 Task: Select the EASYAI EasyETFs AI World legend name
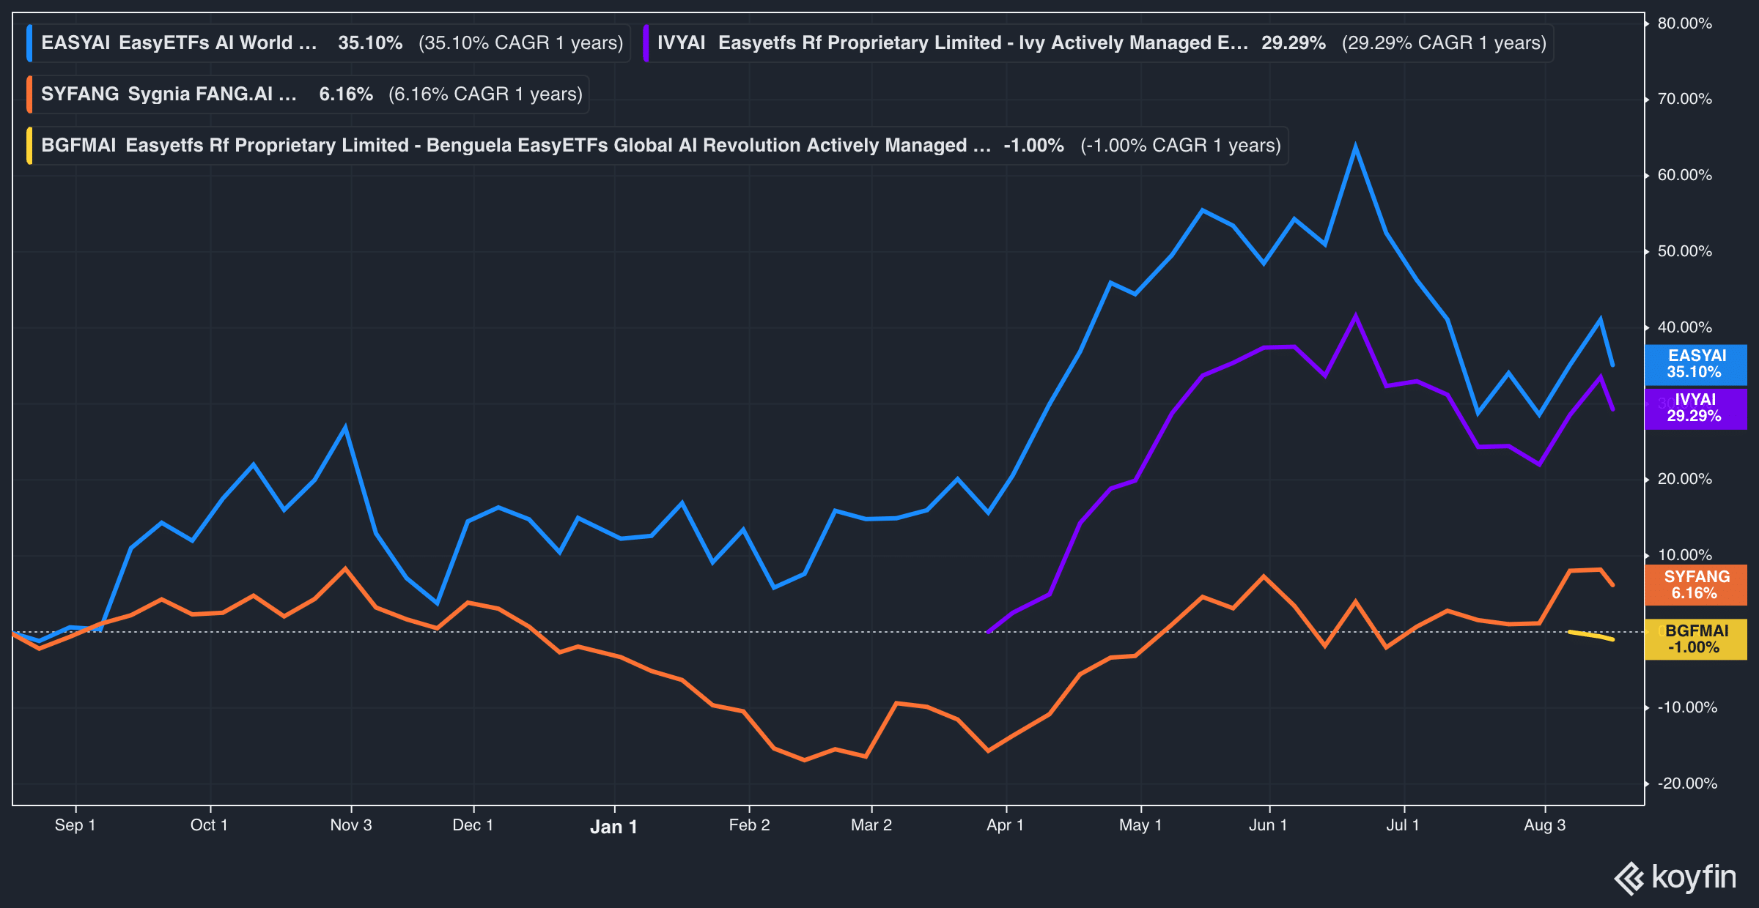click(x=179, y=43)
